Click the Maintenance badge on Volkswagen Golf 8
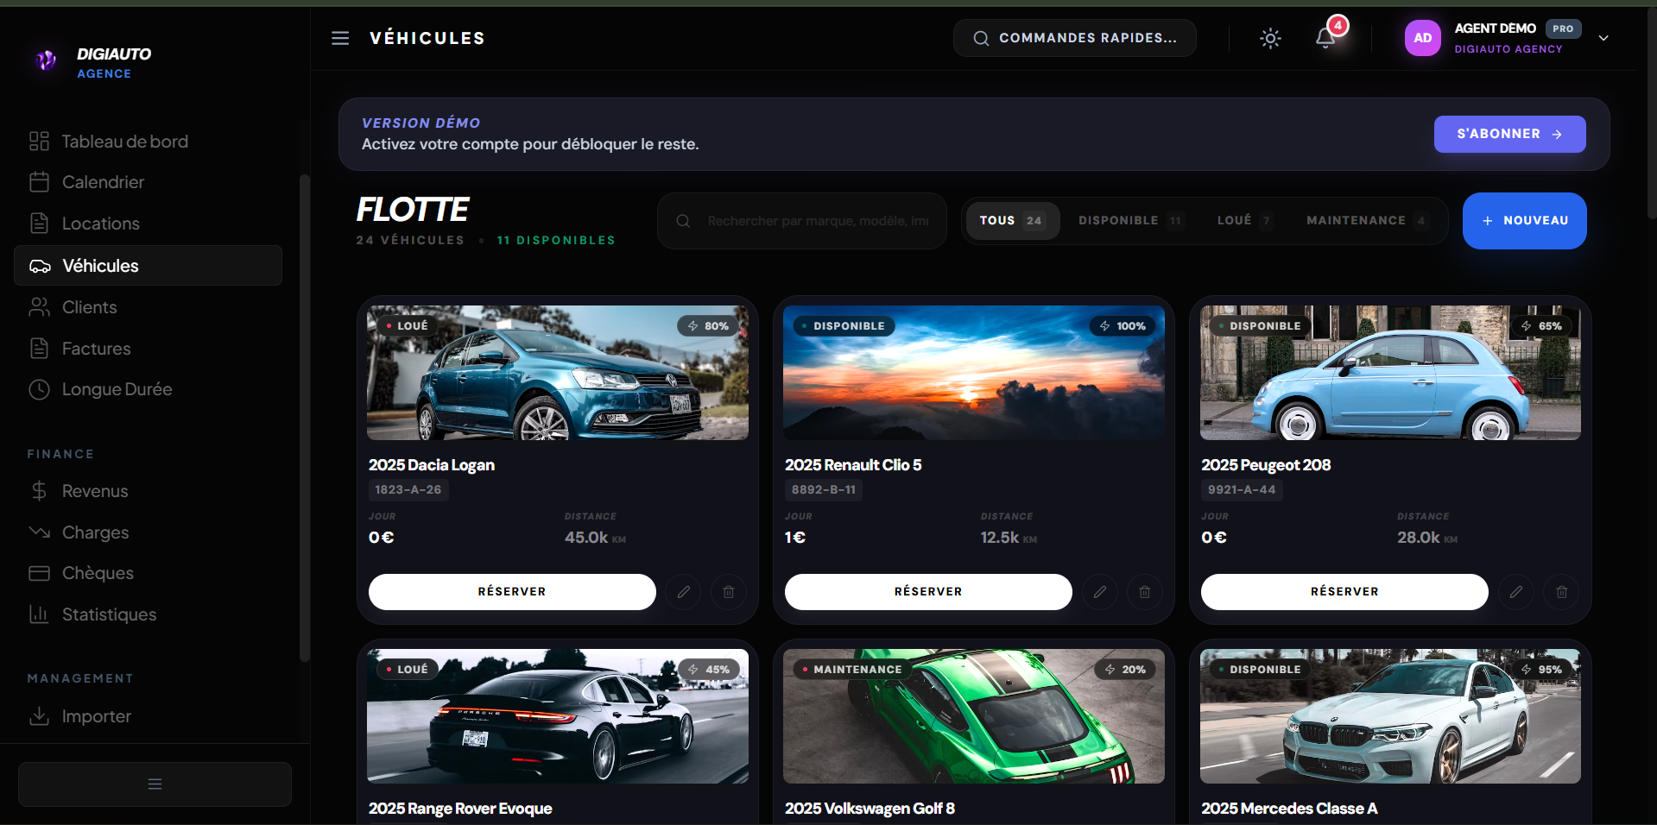Image resolution: width=1657 pixels, height=825 pixels. (851, 670)
